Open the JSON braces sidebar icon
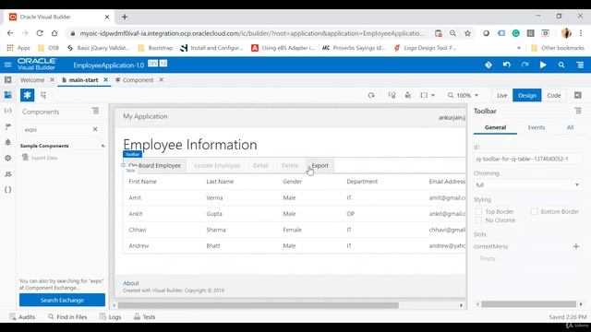Image resolution: width=591 pixels, height=332 pixels. tap(8, 190)
